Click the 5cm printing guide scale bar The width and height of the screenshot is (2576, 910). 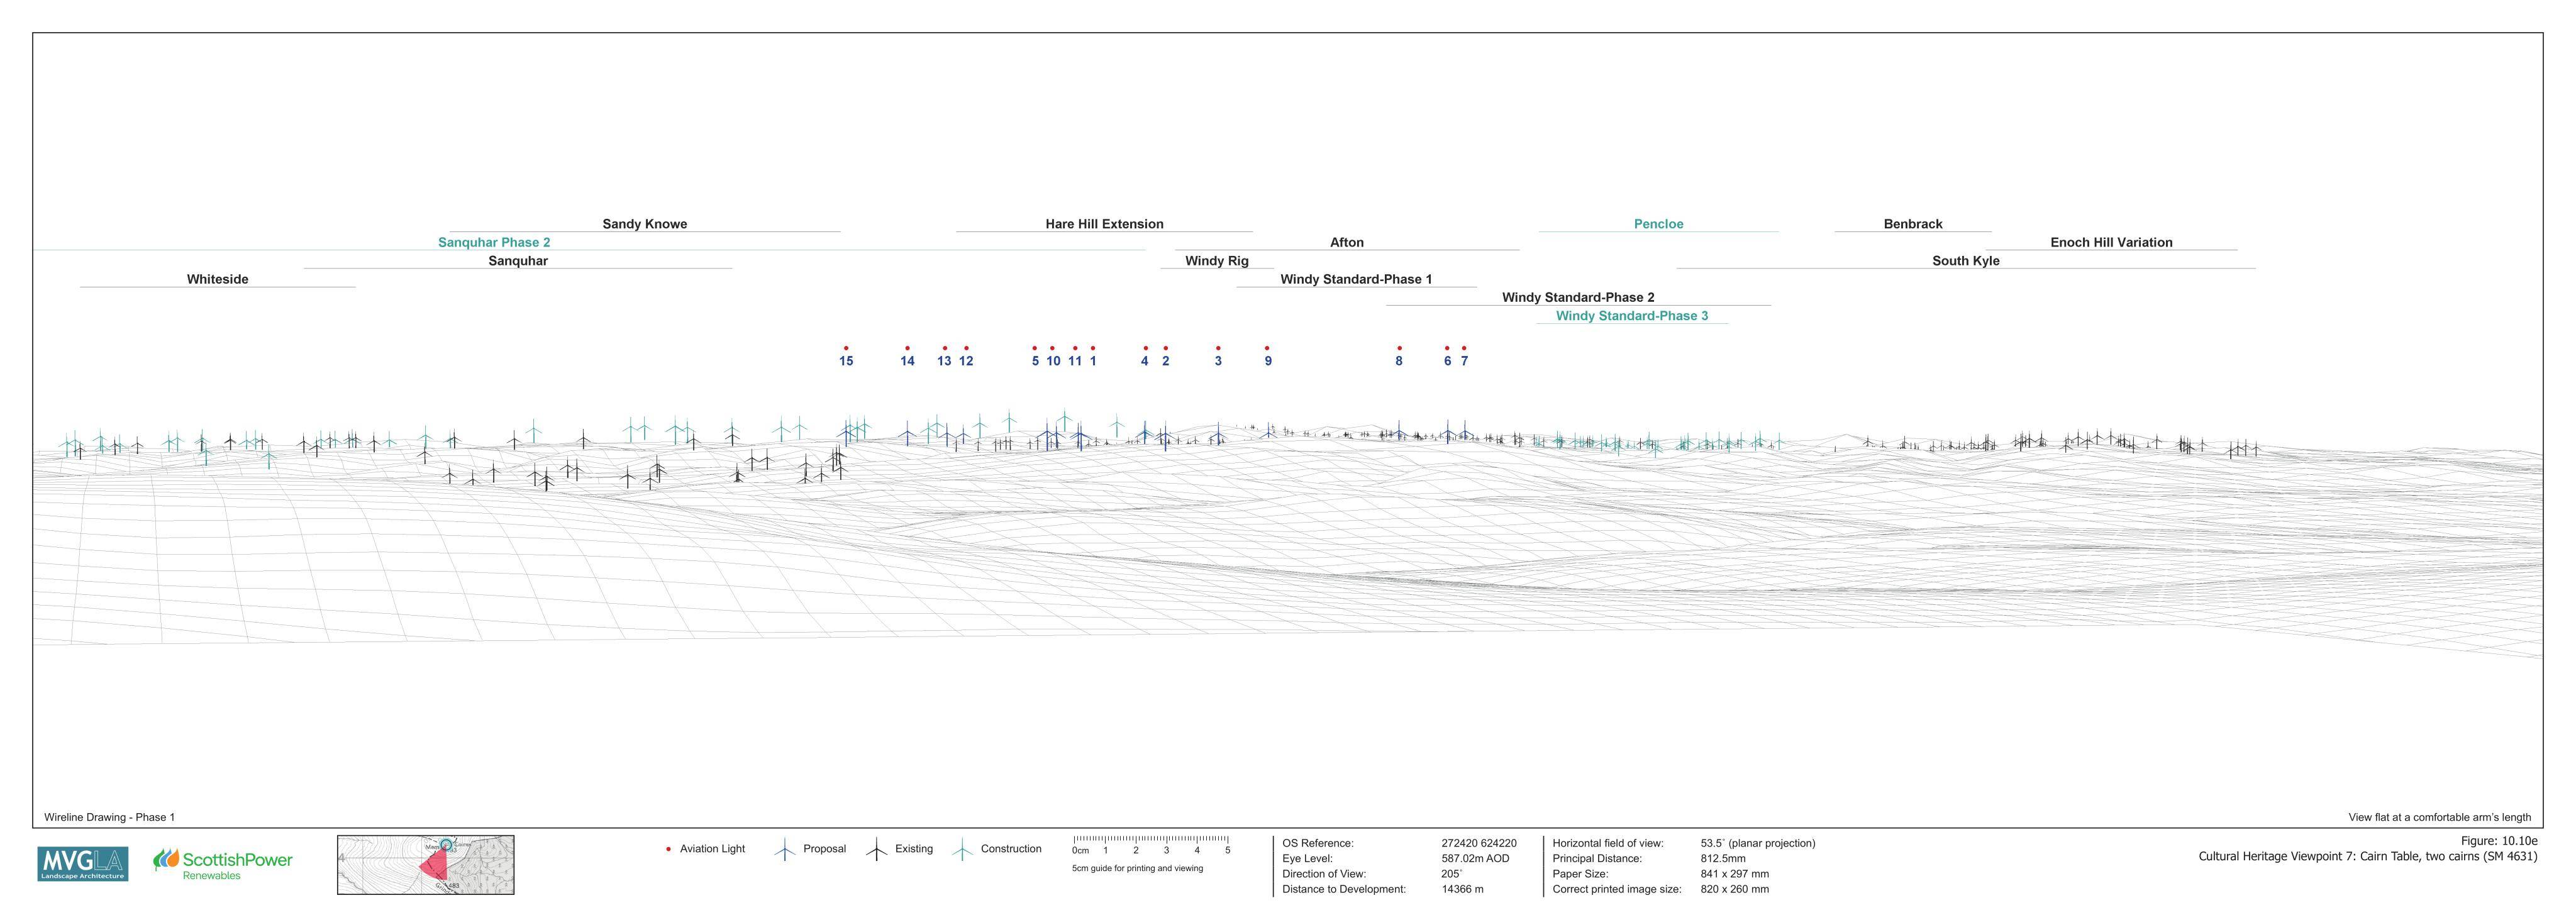(1151, 846)
